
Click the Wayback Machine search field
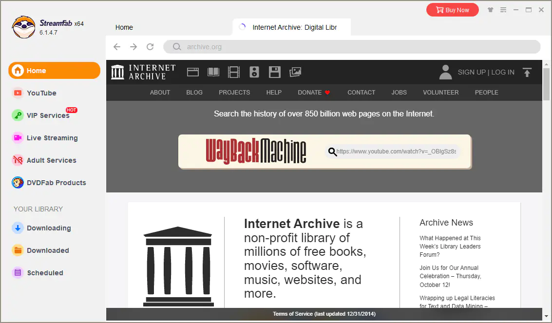[396, 152]
